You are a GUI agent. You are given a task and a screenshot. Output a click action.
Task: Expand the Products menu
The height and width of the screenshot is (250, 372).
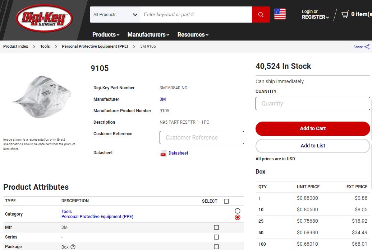click(106, 34)
